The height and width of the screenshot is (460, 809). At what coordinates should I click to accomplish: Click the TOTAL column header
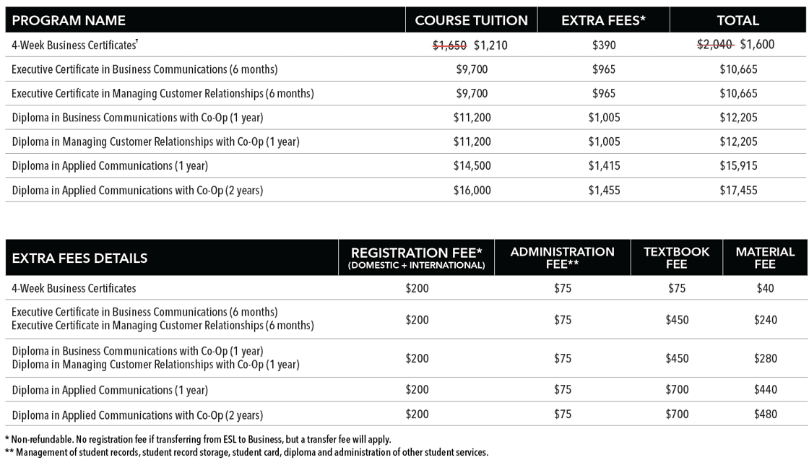pos(737,21)
